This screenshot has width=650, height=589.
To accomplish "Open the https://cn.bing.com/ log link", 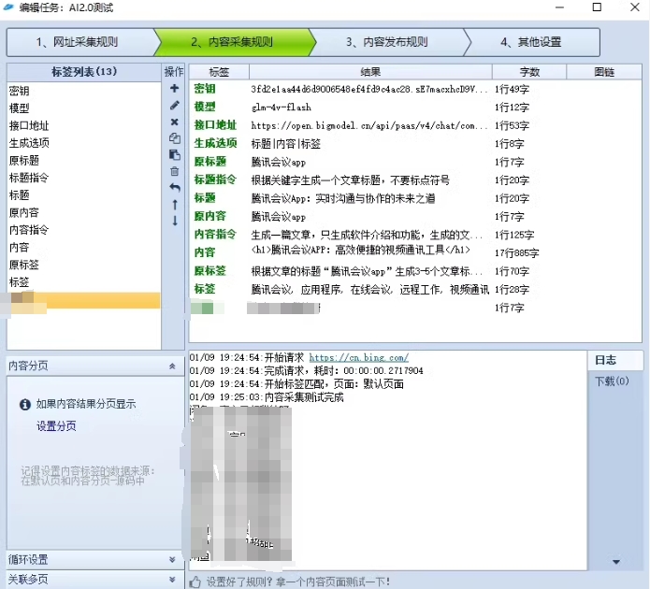I will [x=359, y=357].
